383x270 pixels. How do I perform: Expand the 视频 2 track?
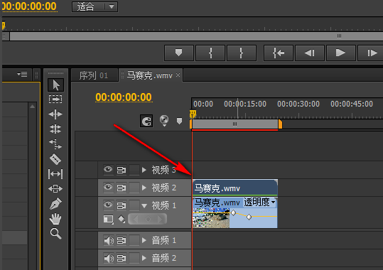(144, 188)
